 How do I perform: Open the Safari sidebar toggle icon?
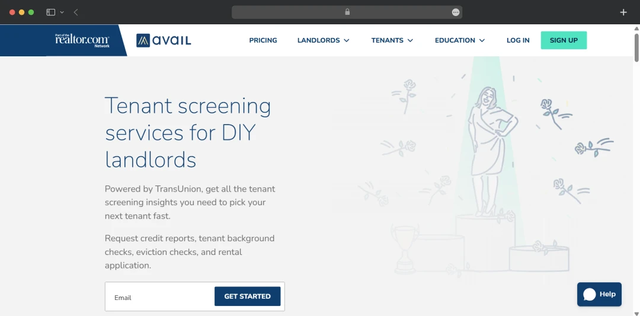point(50,12)
